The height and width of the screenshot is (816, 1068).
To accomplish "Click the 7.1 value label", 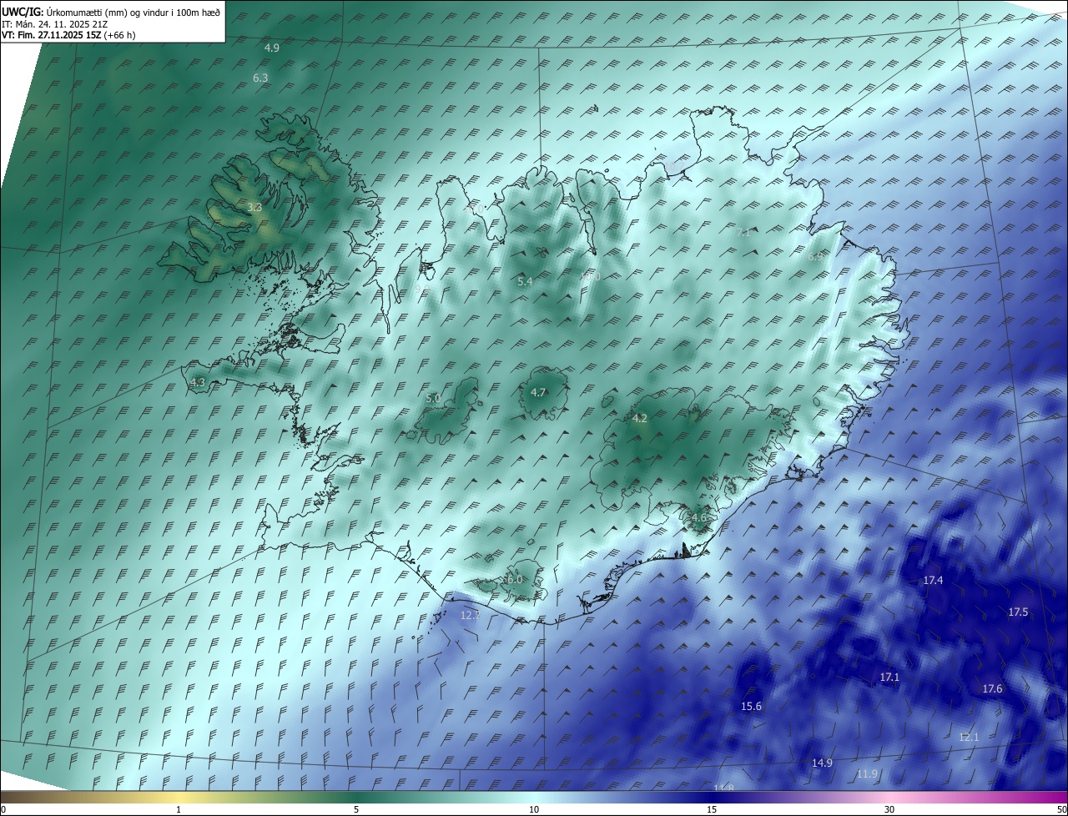I will [743, 233].
